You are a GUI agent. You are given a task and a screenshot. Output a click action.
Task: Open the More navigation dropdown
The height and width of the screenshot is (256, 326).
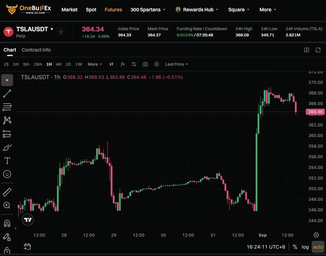[x=268, y=10]
